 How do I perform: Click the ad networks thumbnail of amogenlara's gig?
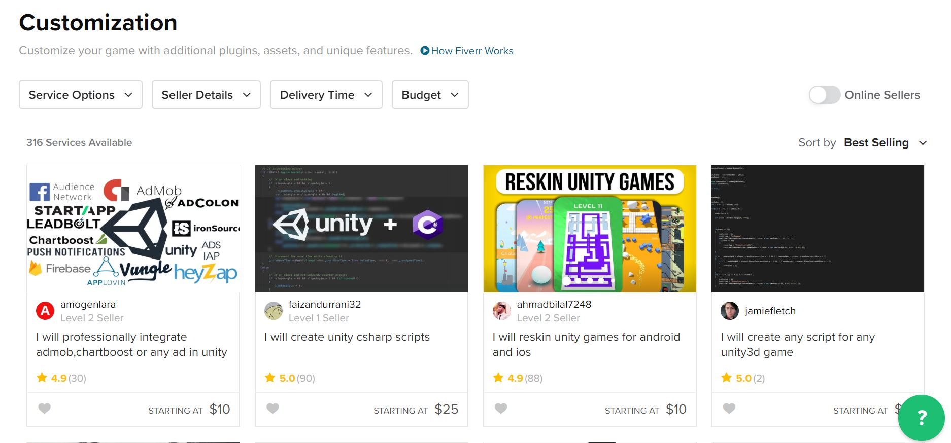tap(133, 229)
